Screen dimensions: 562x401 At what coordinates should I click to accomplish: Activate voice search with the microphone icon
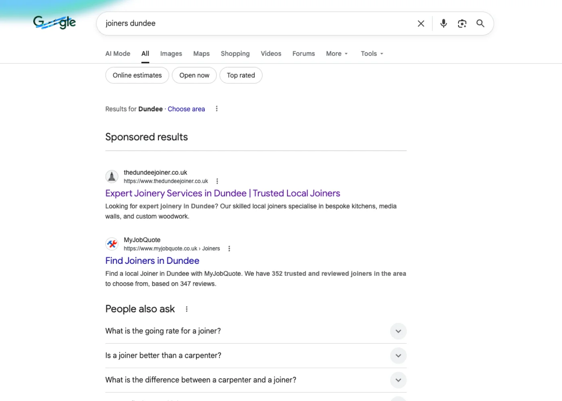pos(443,23)
